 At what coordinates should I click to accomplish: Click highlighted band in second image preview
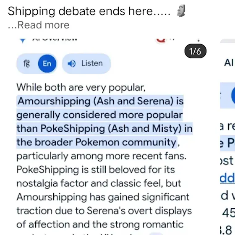point(227,95)
